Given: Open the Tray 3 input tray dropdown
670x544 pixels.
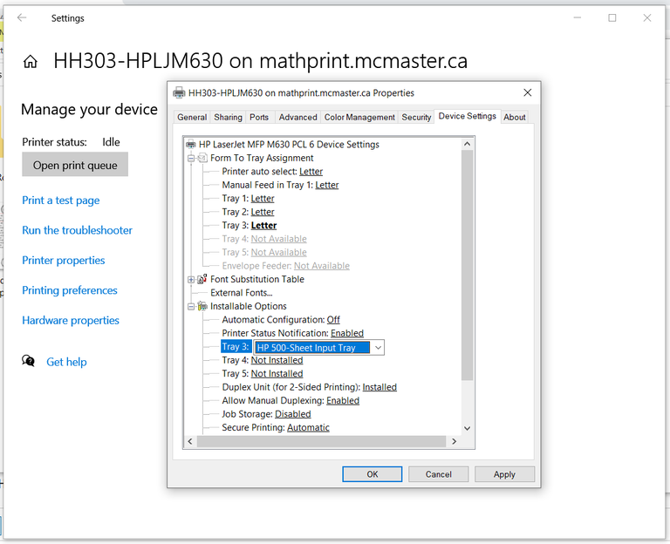Looking at the screenshot, I should pyautogui.click(x=378, y=347).
